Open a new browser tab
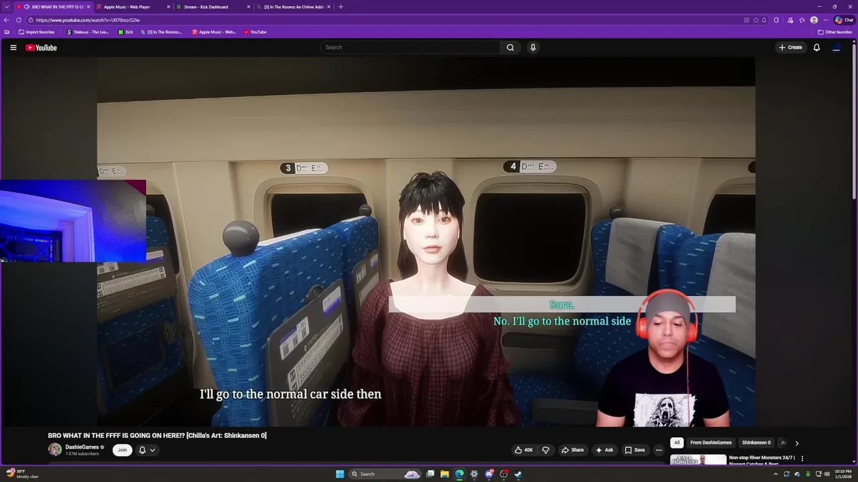The image size is (858, 482). click(x=341, y=7)
